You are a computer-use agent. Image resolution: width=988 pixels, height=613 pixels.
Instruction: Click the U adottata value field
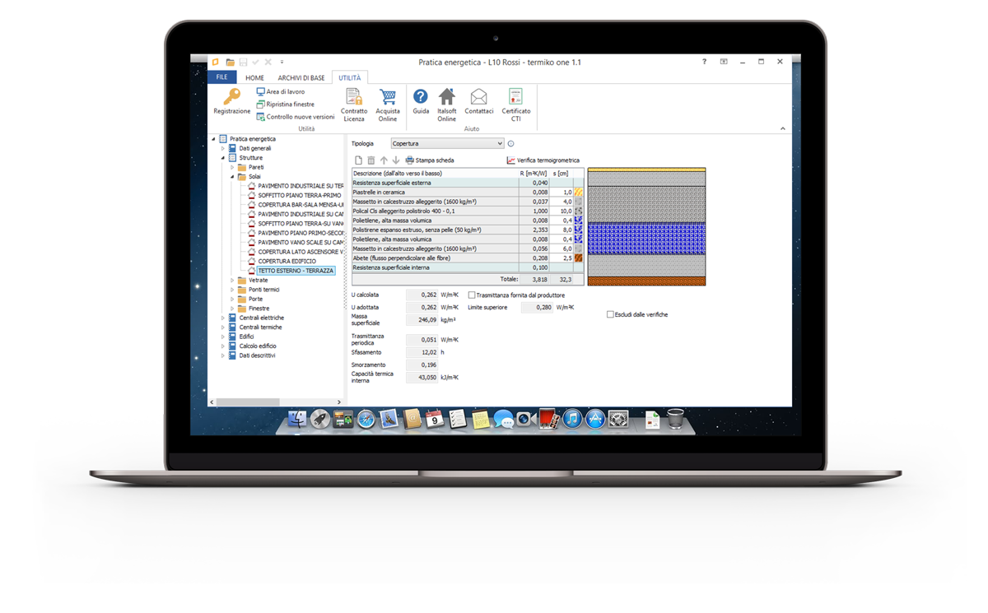pos(422,308)
